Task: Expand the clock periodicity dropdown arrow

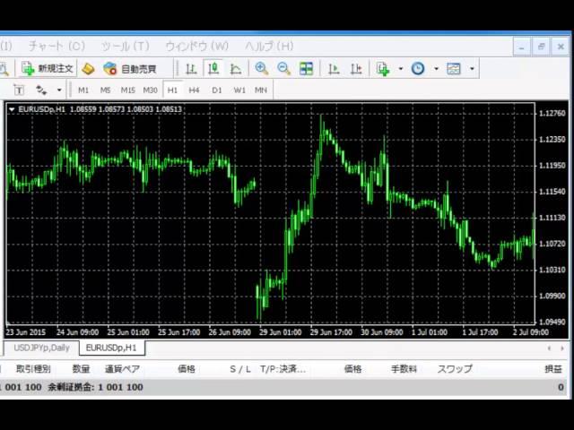Action: click(436, 68)
